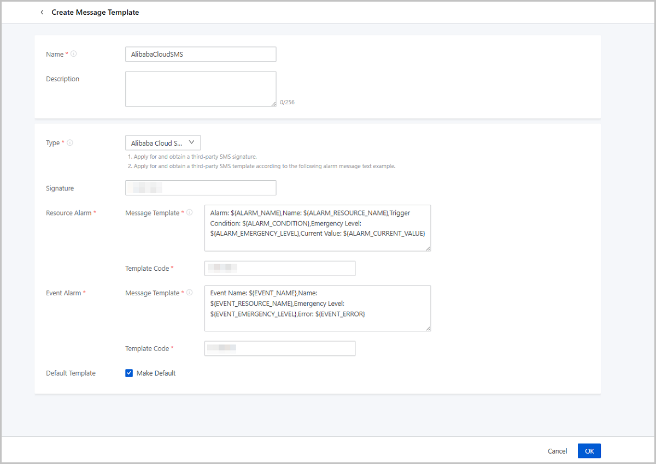
Task: Go back using the left arrow icon
Action: point(42,12)
